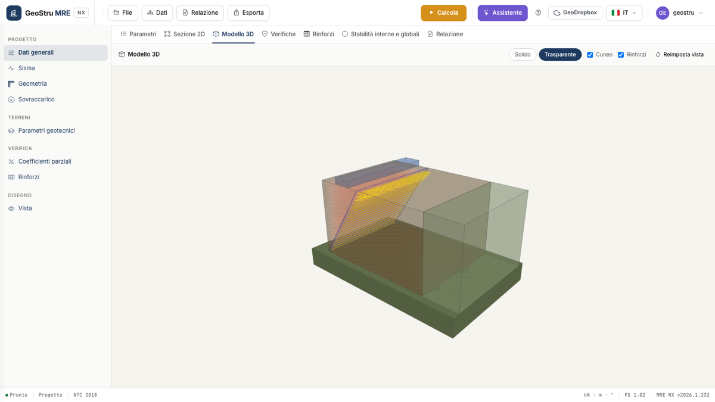
Task: Click the Sovraccarico download-arrow icon
Action: coord(11,99)
